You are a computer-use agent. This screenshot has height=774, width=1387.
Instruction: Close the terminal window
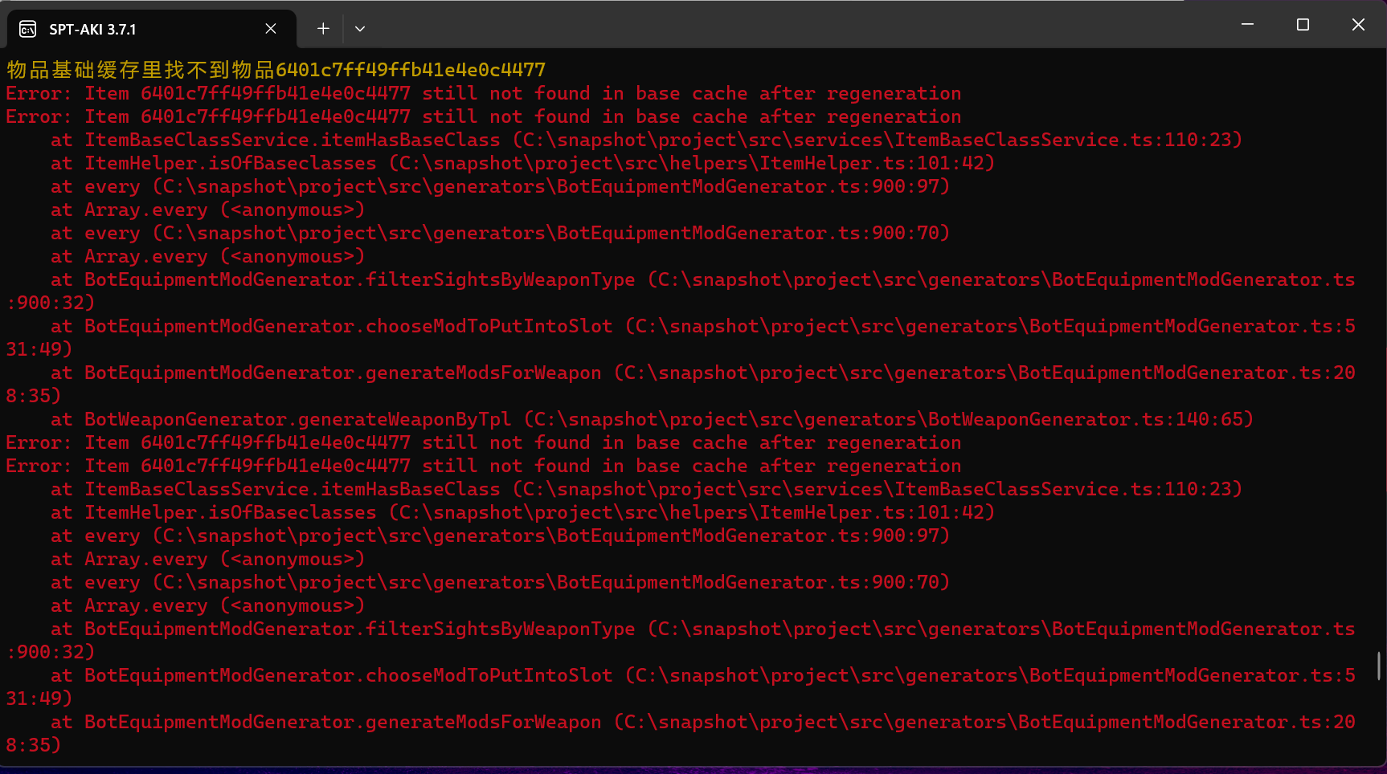(1358, 25)
